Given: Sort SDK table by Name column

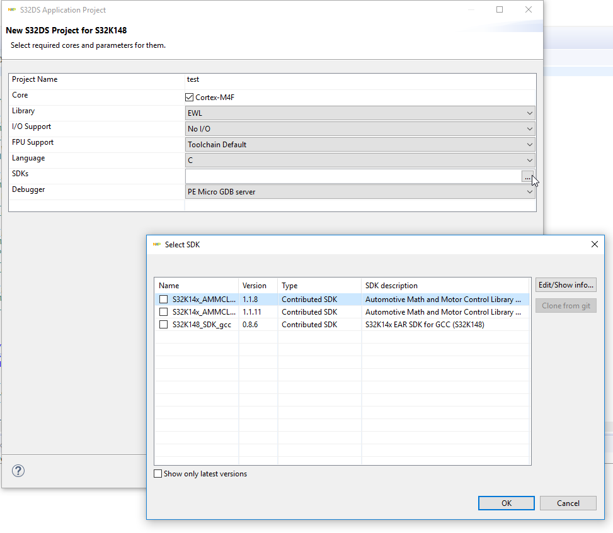Looking at the screenshot, I should pyautogui.click(x=197, y=286).
